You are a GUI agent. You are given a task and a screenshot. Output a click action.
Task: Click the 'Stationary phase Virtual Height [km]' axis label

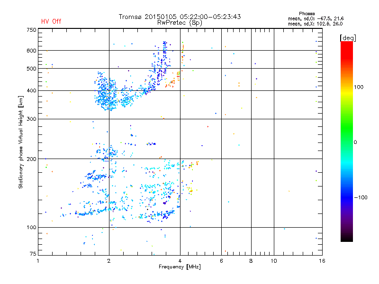click(20, 142)
